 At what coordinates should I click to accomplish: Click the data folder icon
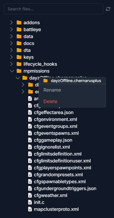point(19,36)
